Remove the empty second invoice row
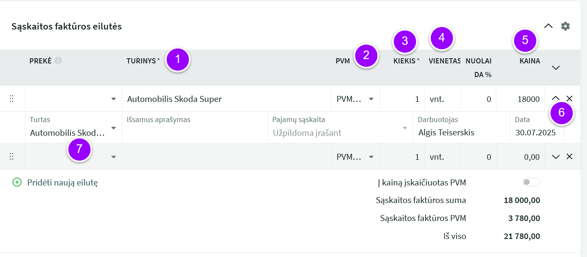 tap(569, 157)
